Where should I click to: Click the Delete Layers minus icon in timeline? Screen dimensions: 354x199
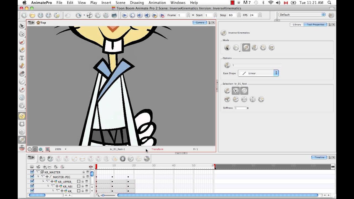pyautogui.click(x=49, y=167)
